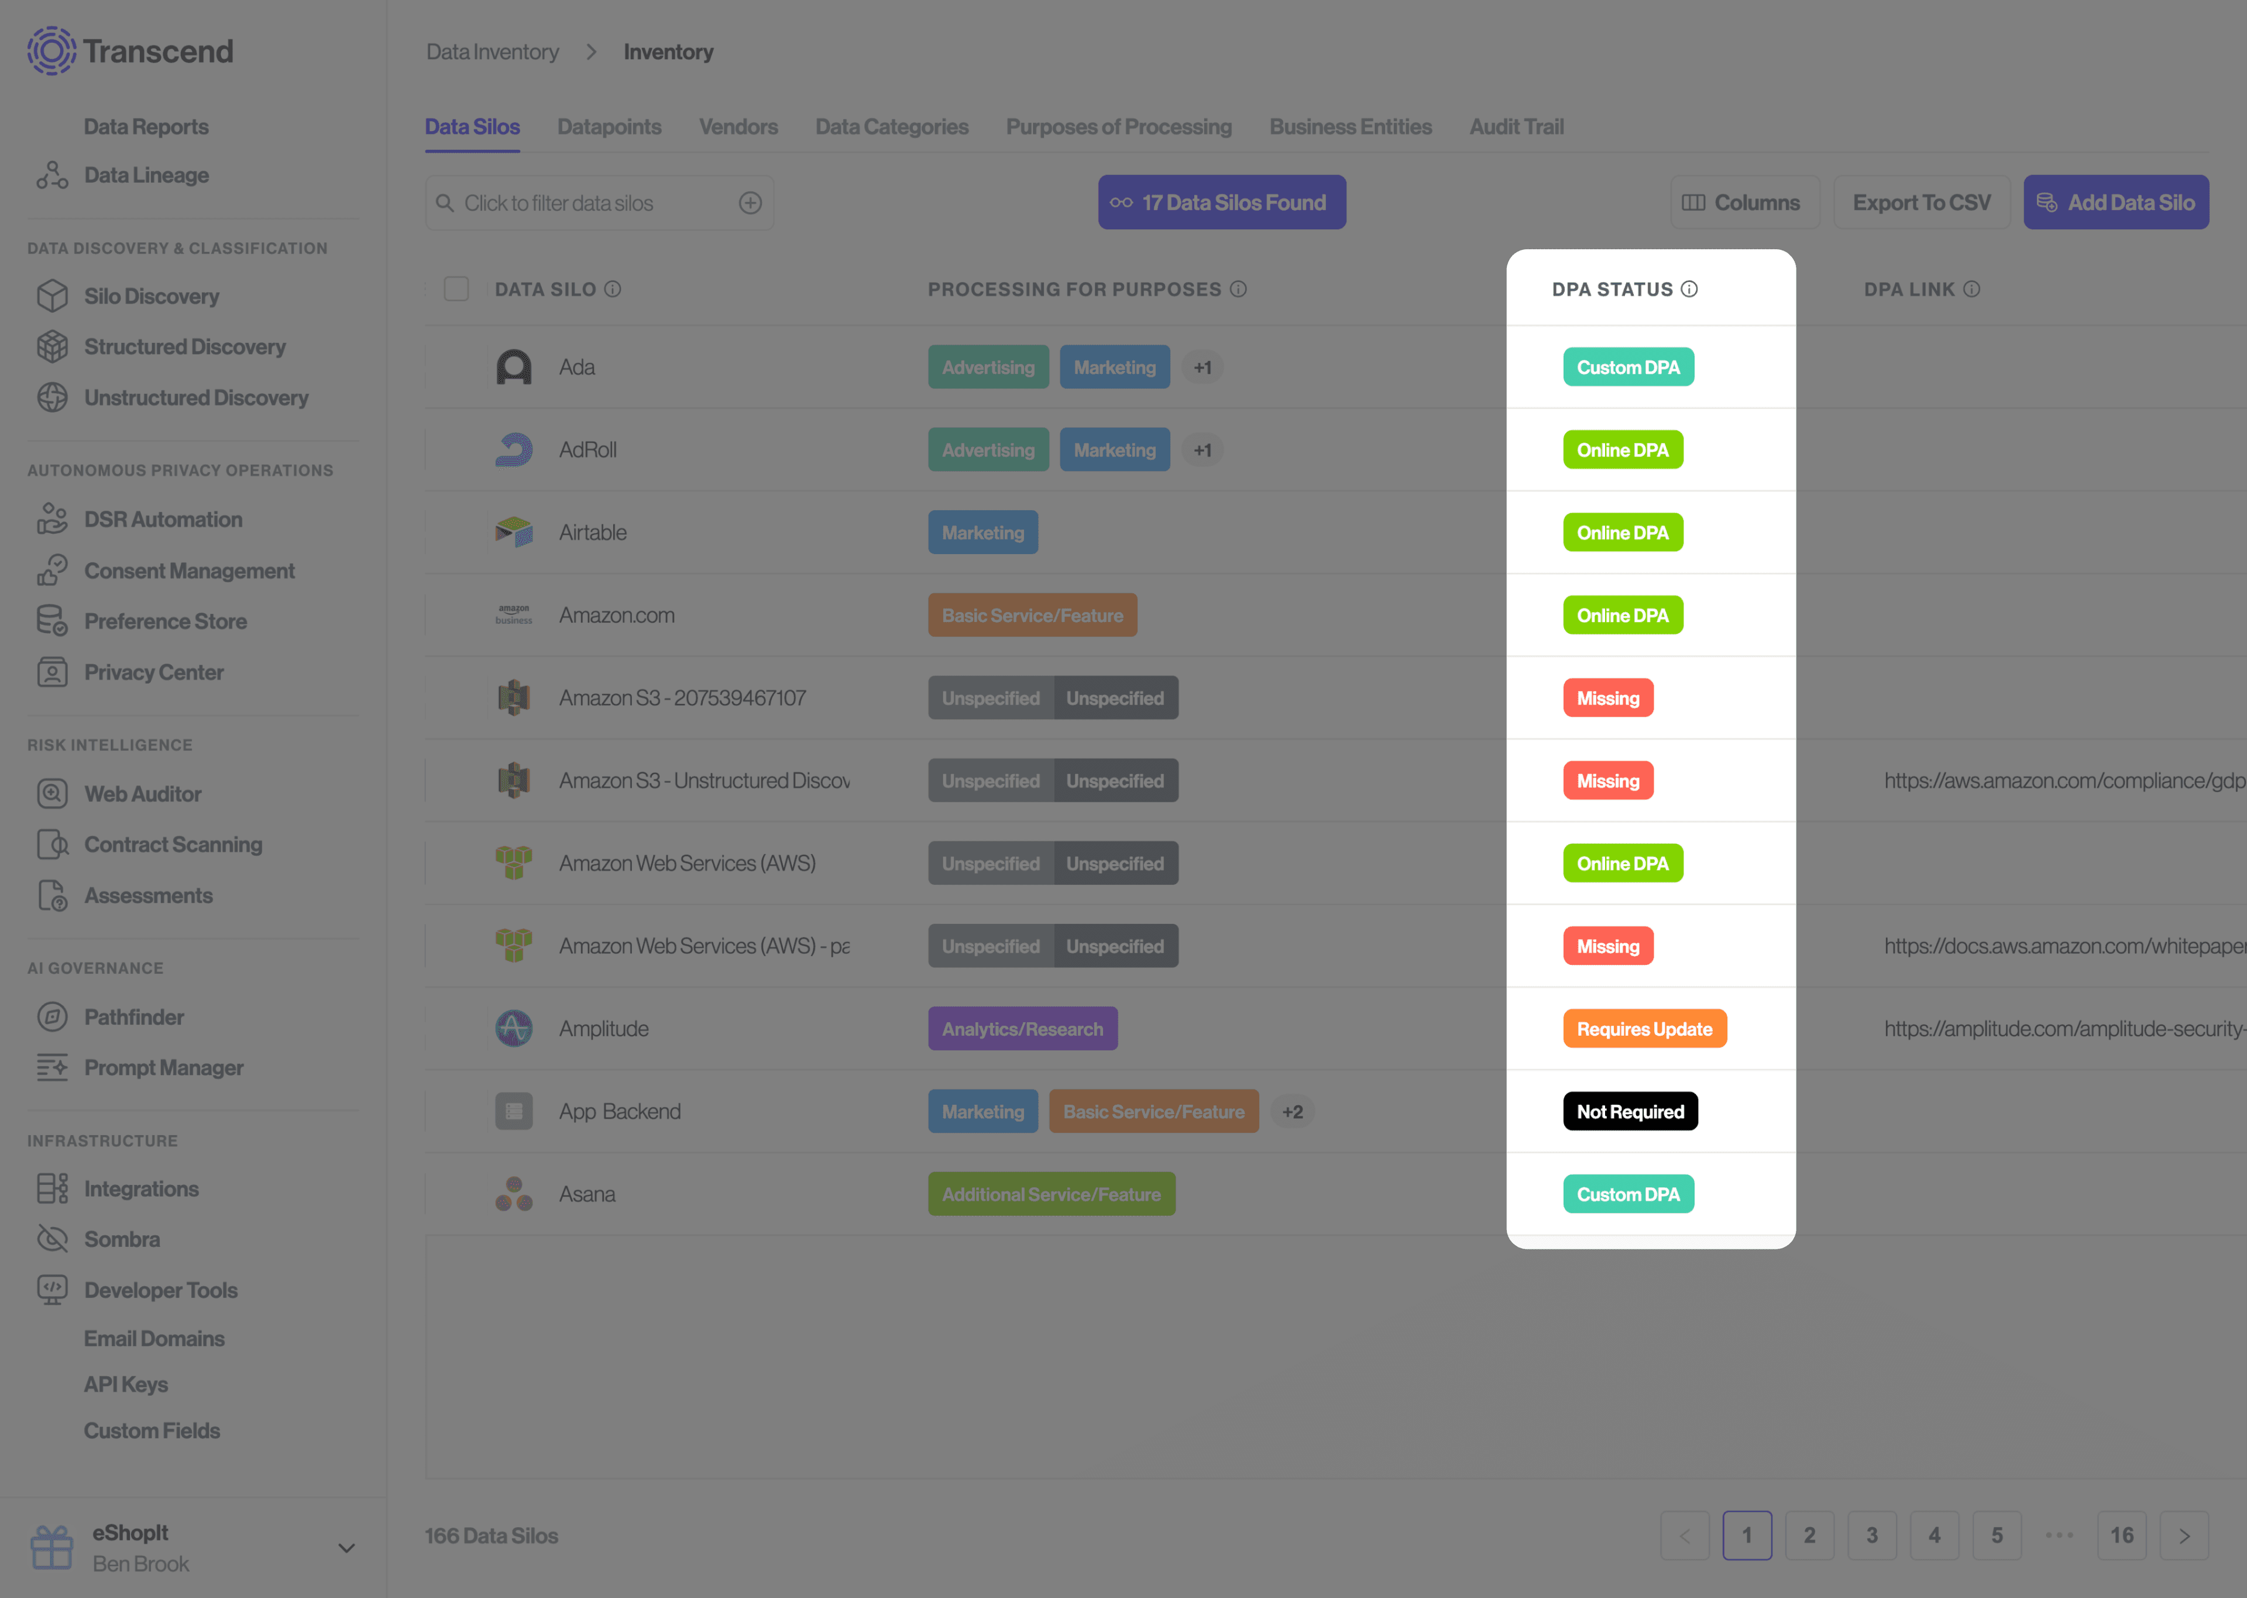Viewport: 2247px width, 1598px height.
Task: Expand AdRoll's +1 additional purposes
Action: click(x=1202, y=450)
